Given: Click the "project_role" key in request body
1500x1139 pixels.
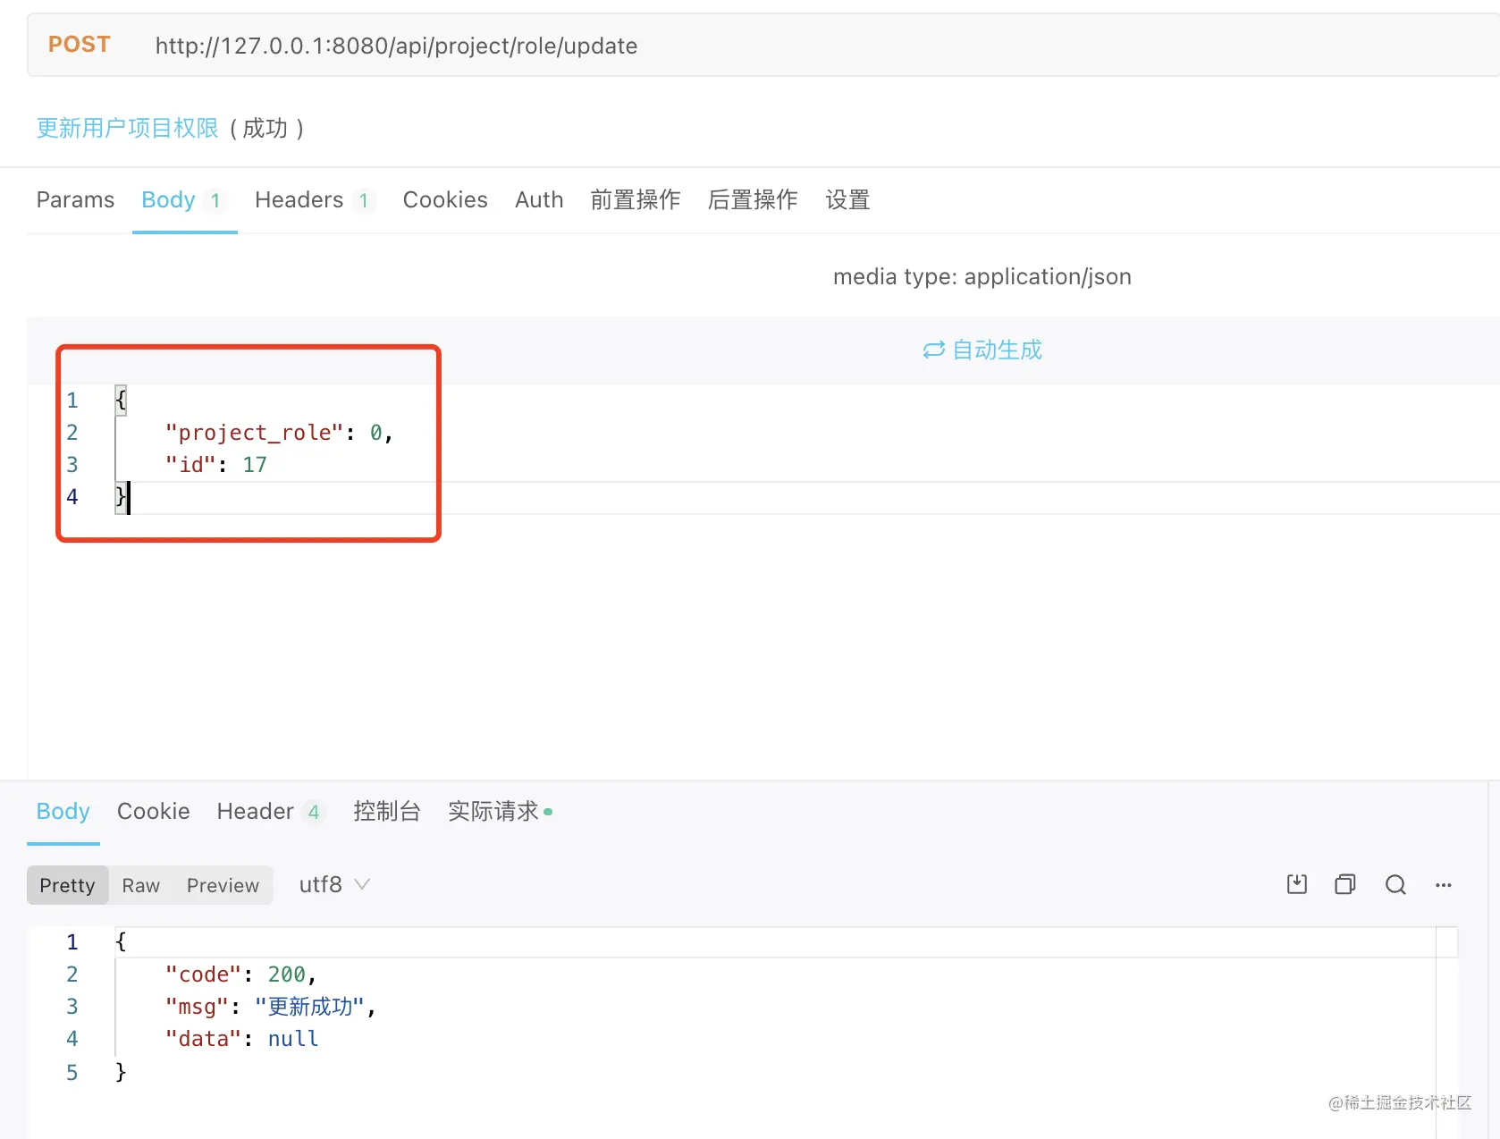Looking at the screenshot, I should point(255,433).
